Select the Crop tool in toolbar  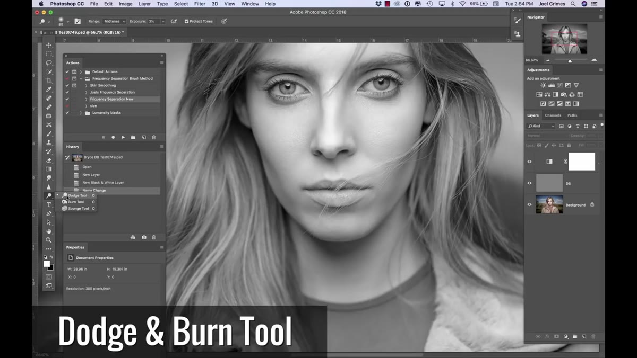point(49,80)
